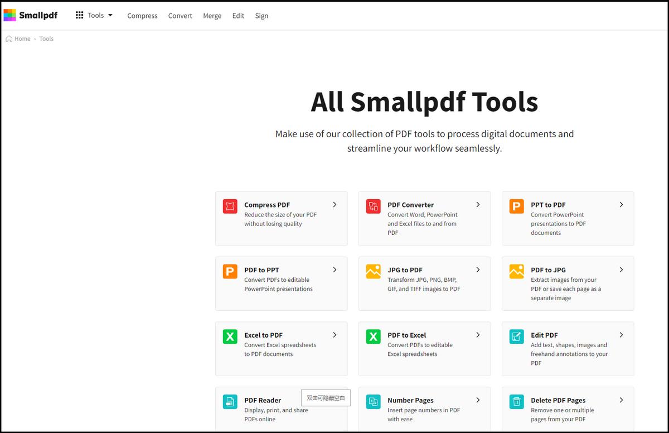
Task: Click the red PDF Converter icon
Action: tap(373, 206)
